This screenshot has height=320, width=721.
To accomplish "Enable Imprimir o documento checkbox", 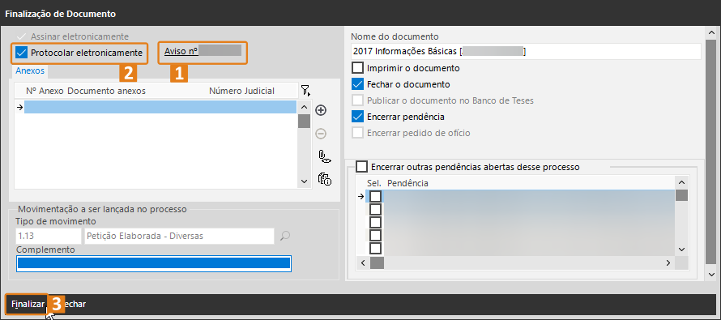I will coord(358,68).
